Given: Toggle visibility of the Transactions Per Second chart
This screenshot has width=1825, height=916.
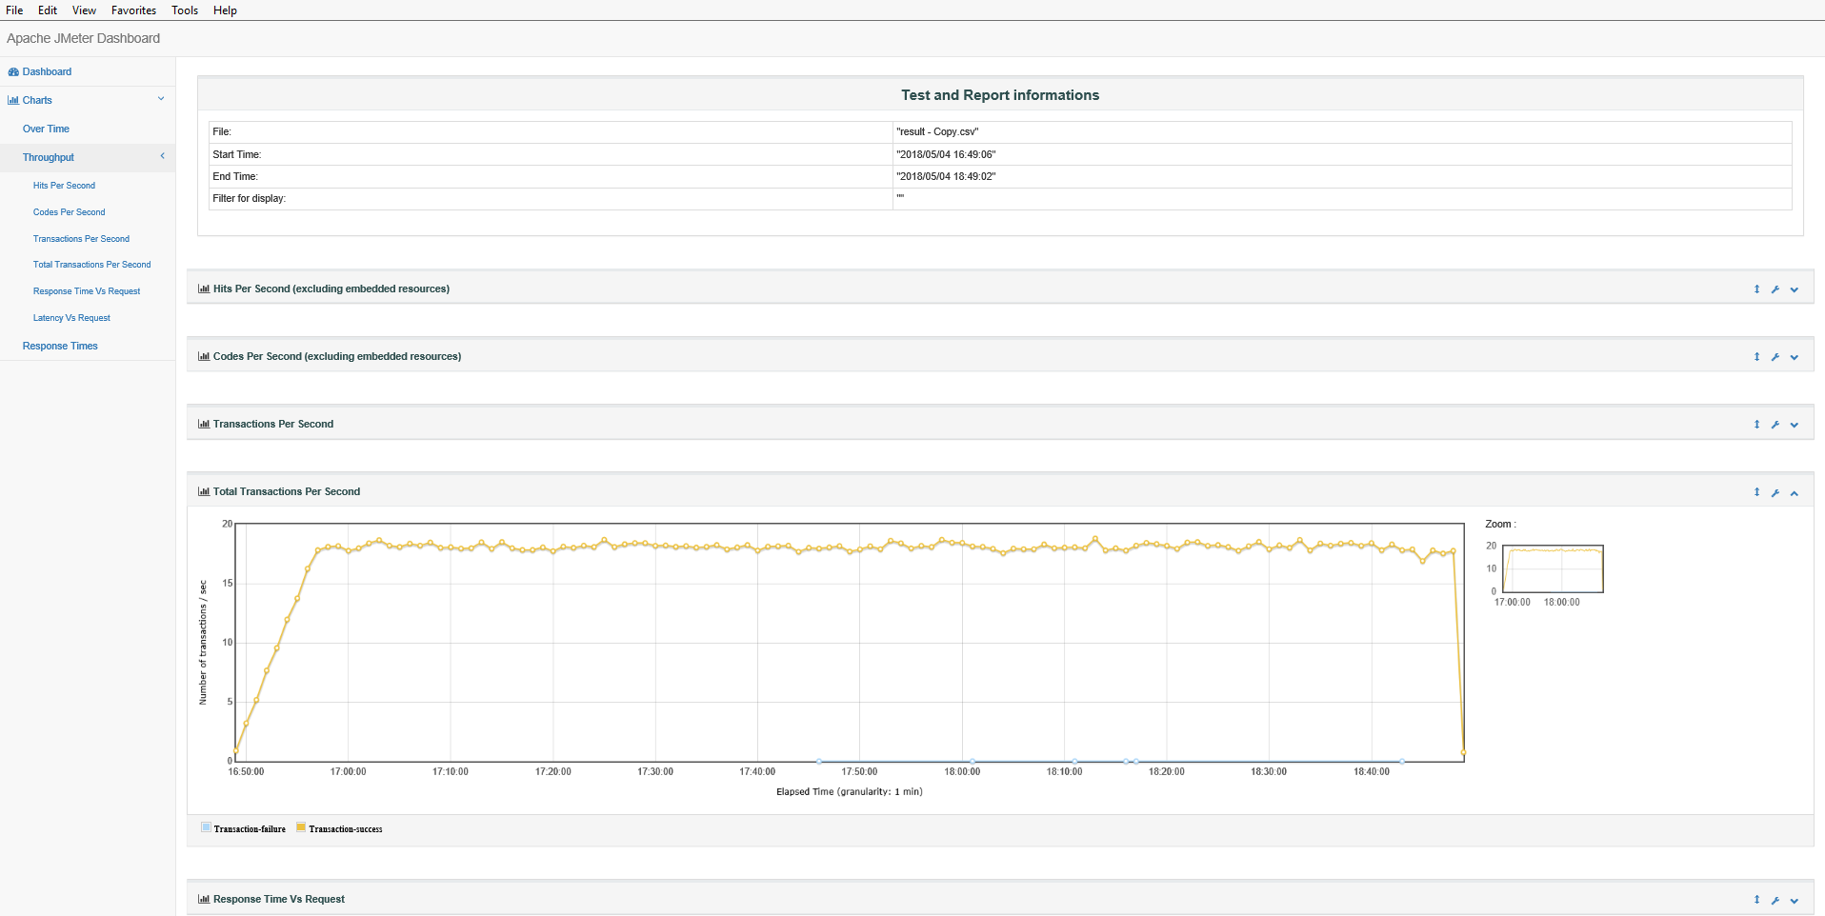Looking at the screenshot, I should pyautogui.click(x=1794, y=425).
